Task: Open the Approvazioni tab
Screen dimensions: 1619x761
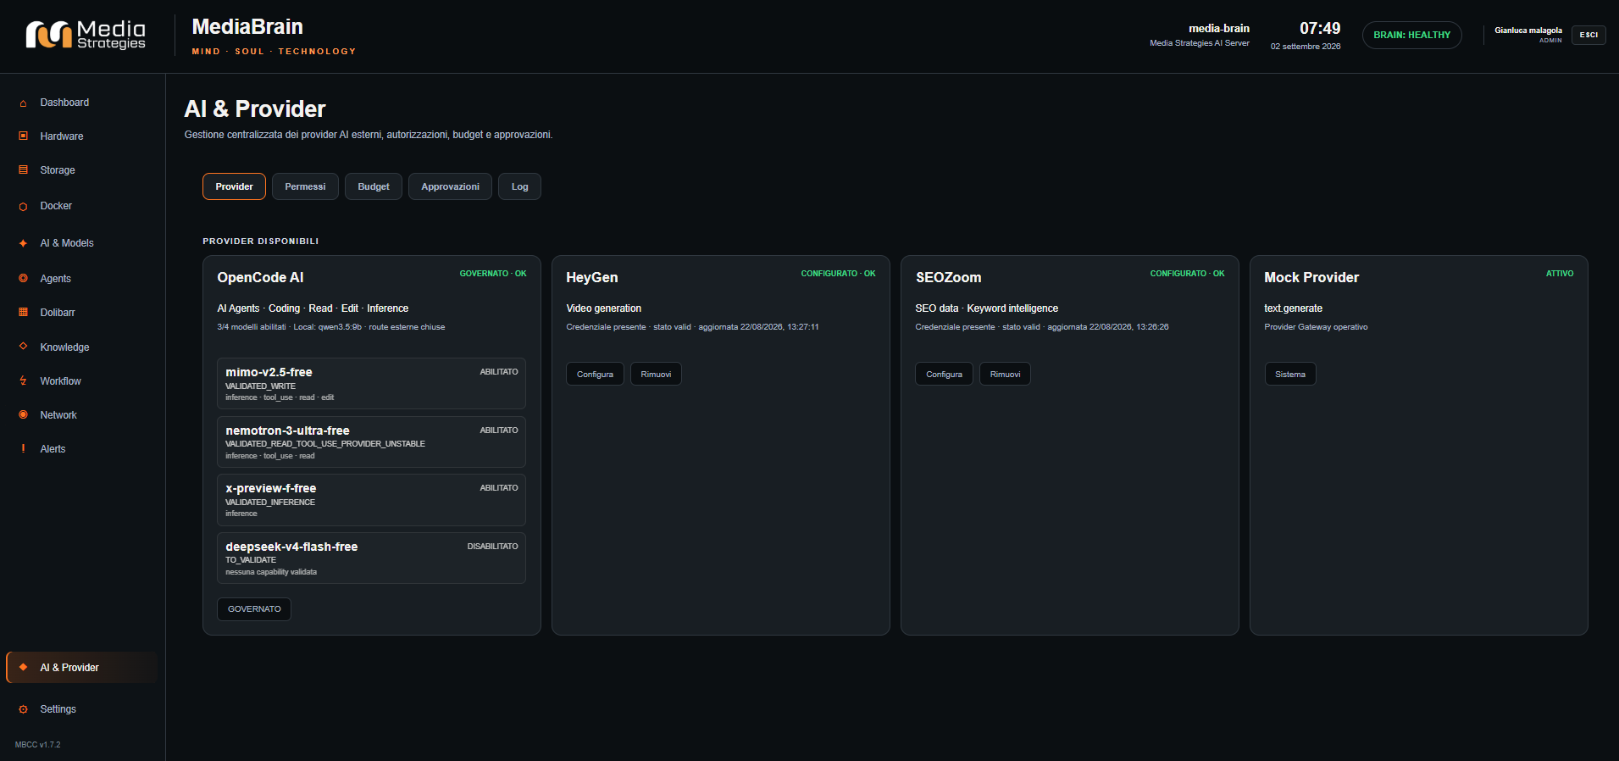Action: (x=450, y=186)
